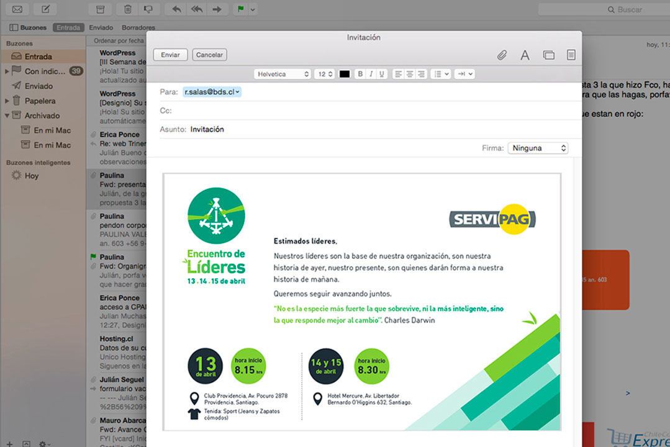Toggle italic text formatting

371,74
